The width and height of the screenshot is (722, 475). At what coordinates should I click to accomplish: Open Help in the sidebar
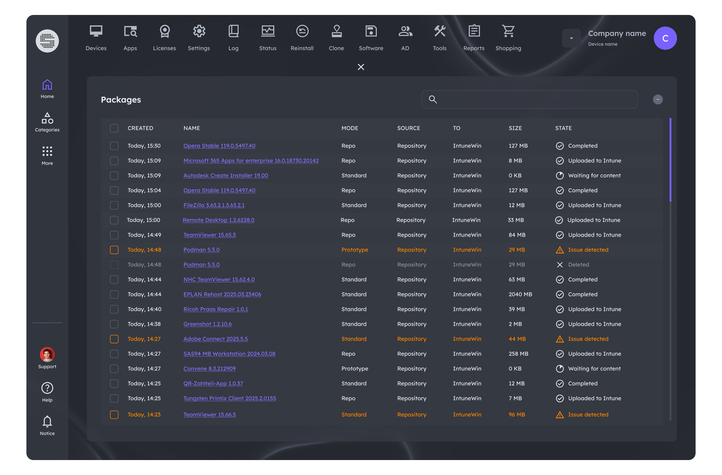pos(47,392)
